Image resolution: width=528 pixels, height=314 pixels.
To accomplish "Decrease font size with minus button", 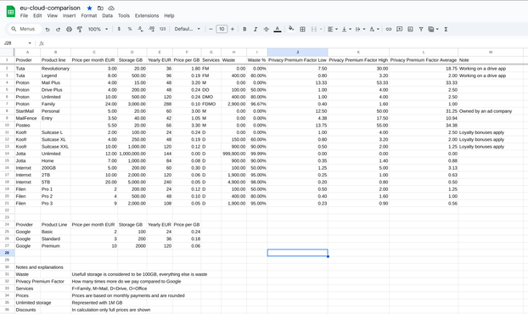I will [x=211, y=30].
